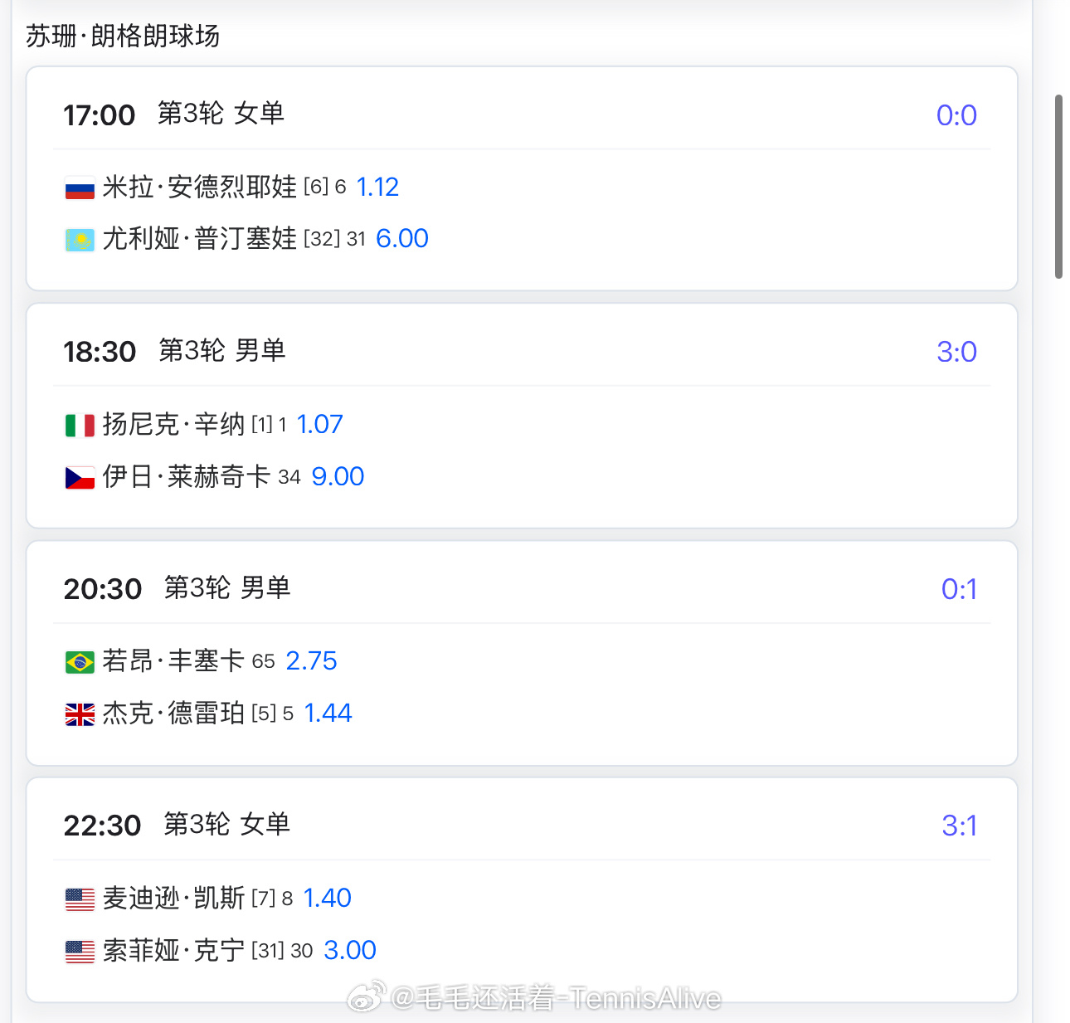
Task: Click the UK flag beside 杰克·德雷珀
Action: click(80, 714)
